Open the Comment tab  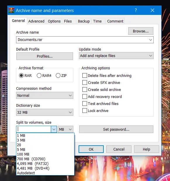[115, 21]
